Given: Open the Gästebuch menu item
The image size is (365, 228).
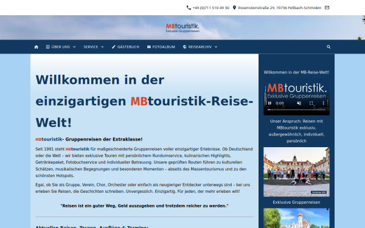Looking at the screenshot, I should pos(128,47).
